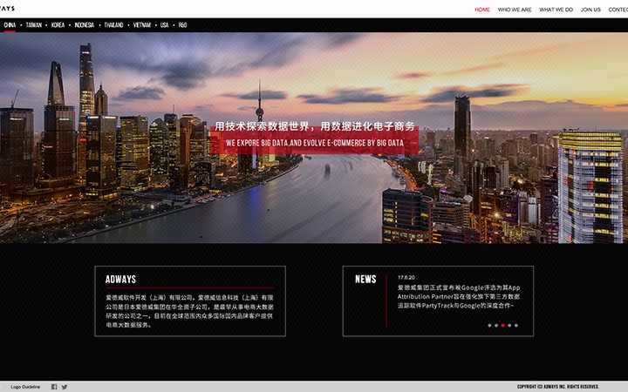Open the Google App Attribution Partner news text
Image resolution: width=628 pixels, height=392 pixels.
[x=459, y=296]
